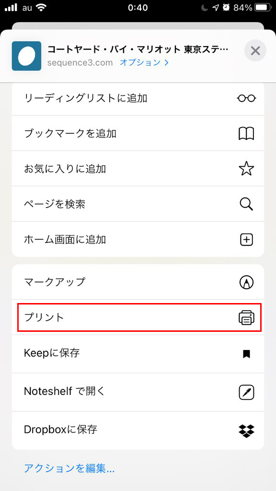Choose プリント from the share sheet

point(138,317)
